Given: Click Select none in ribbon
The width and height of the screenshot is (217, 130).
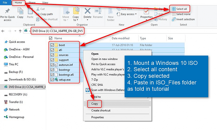Looking at the screenshot, I should tap(181, 14).
